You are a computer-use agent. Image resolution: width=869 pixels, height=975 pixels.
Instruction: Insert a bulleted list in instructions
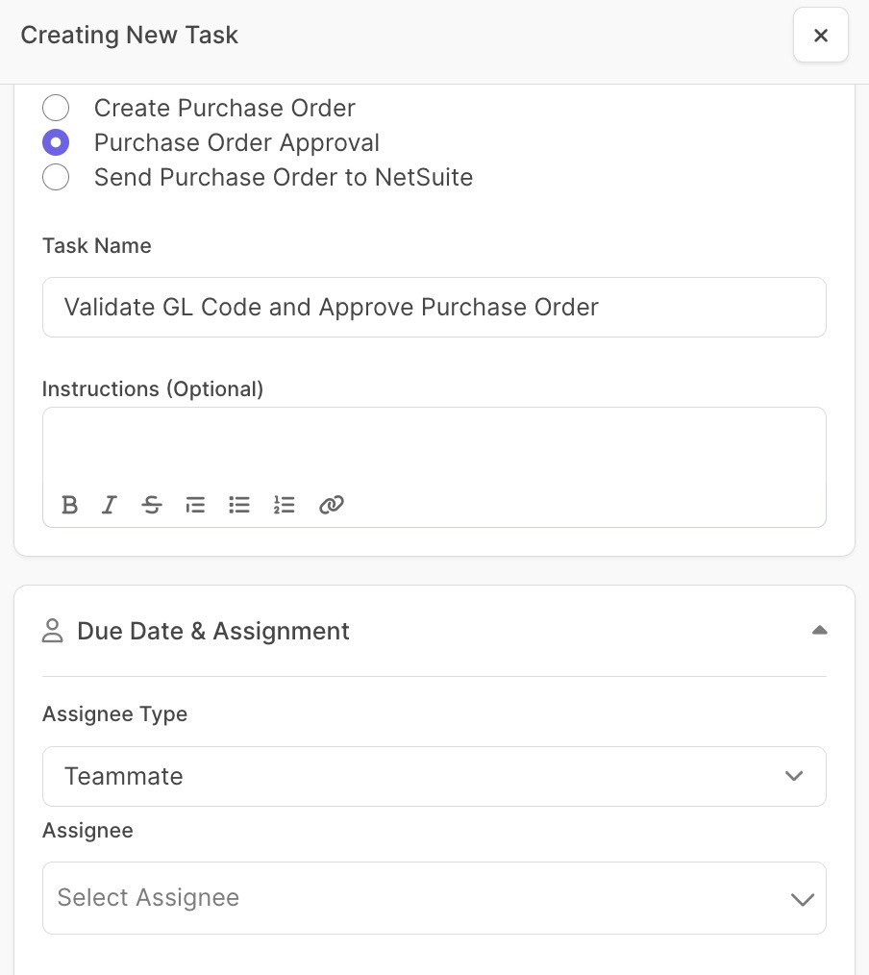(239, 504)
